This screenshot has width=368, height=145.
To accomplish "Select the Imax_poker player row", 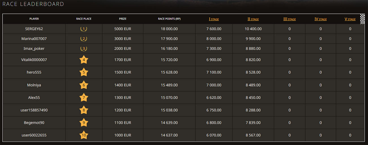I will [34, 49].
